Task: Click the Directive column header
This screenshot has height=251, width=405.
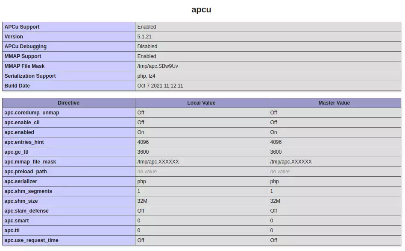Action: [x=68, y=103]
